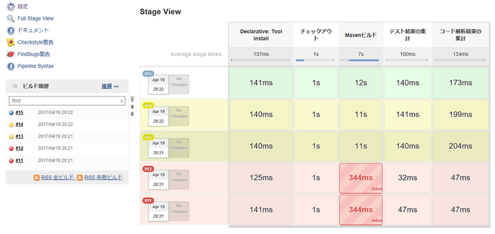
Task: Page down in build history arrows
Action: [x=132, y=114]
